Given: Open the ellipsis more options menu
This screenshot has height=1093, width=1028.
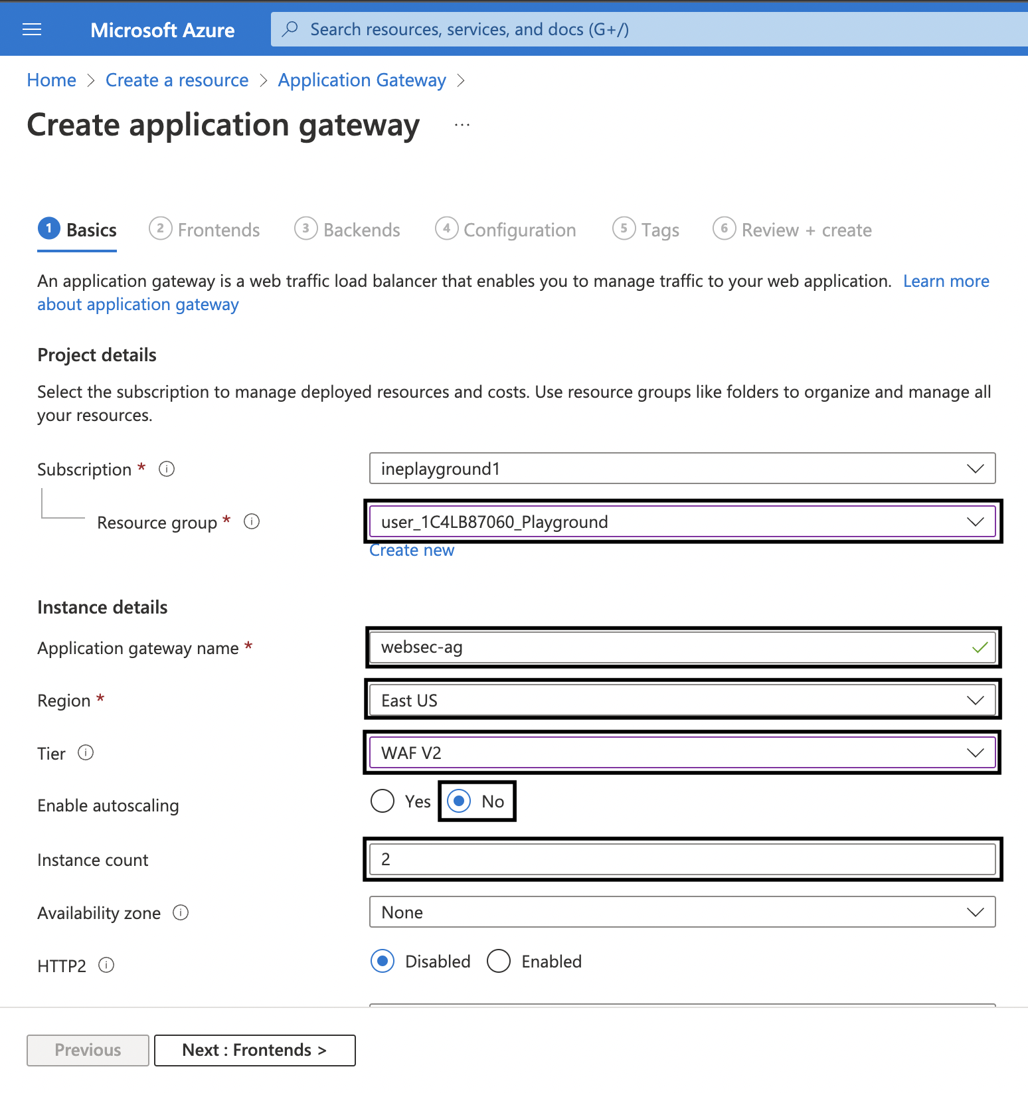Looking at the screenshot, I should [x=462, y=125].
